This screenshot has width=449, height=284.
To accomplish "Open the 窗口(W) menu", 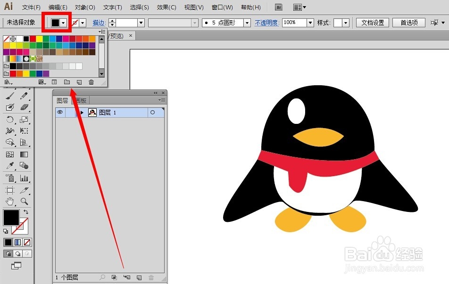I will coord(222,8).
